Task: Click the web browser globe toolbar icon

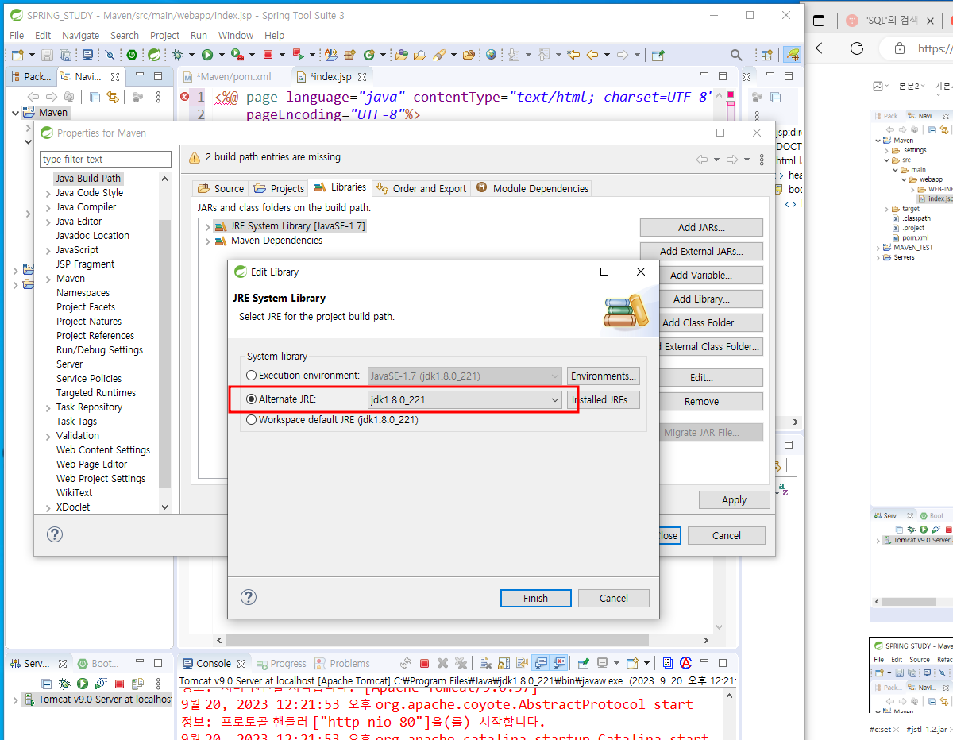Action: [491, 55]
